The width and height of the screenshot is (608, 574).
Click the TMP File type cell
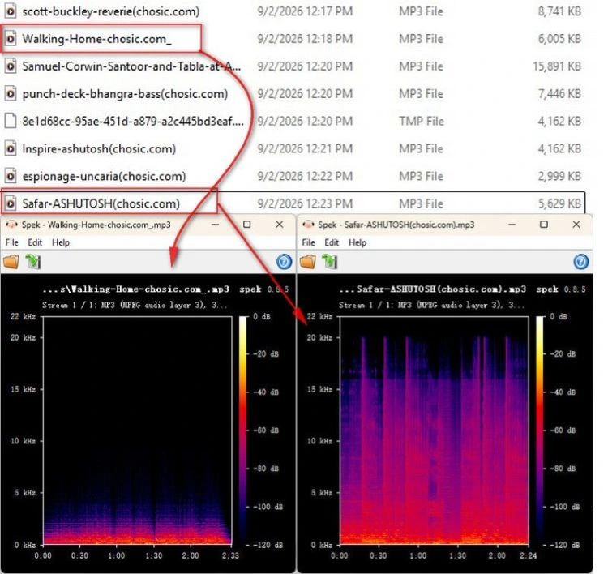[422, 121]
